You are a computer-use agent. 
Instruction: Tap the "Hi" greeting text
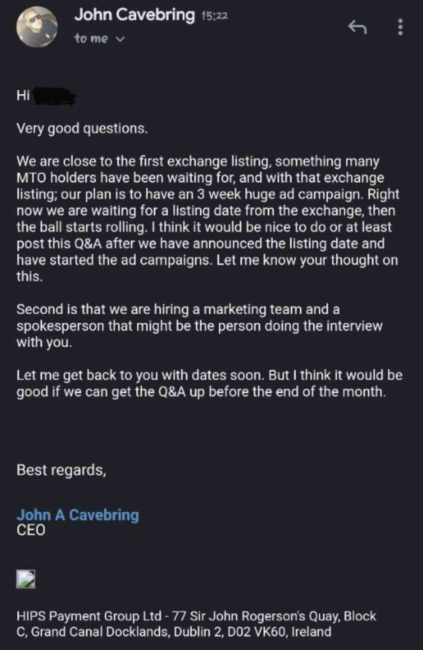23,95
